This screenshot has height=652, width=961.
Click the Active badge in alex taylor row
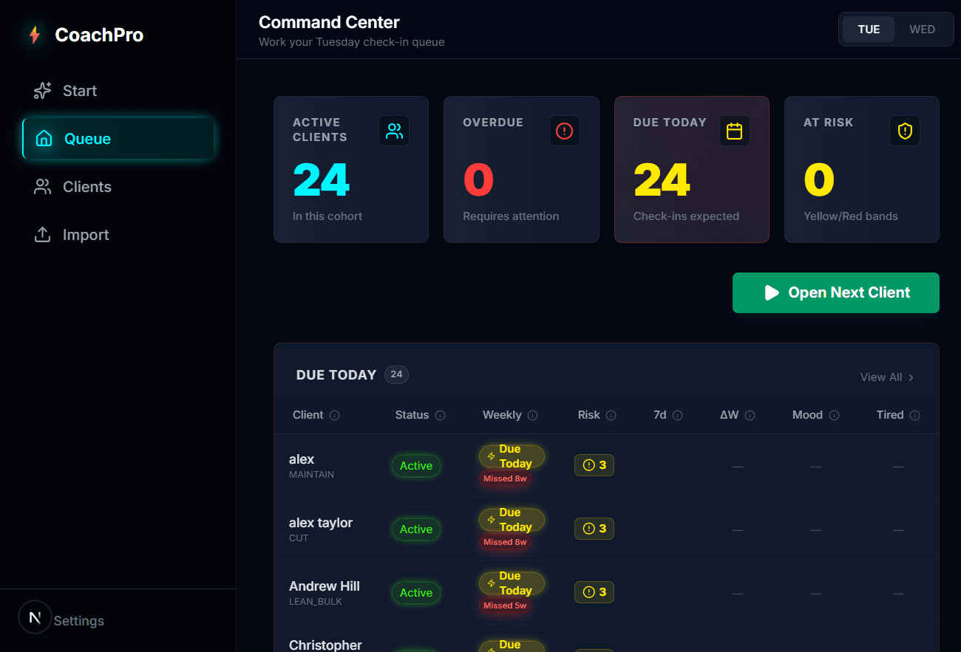coord(416,529)
